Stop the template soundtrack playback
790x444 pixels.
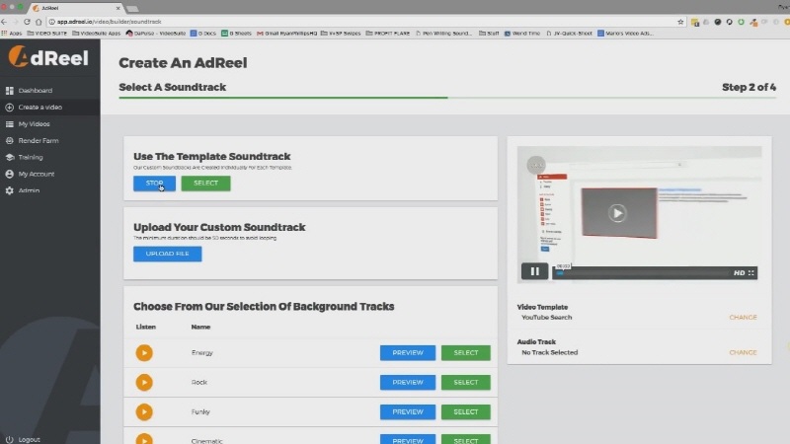(154, 184)
